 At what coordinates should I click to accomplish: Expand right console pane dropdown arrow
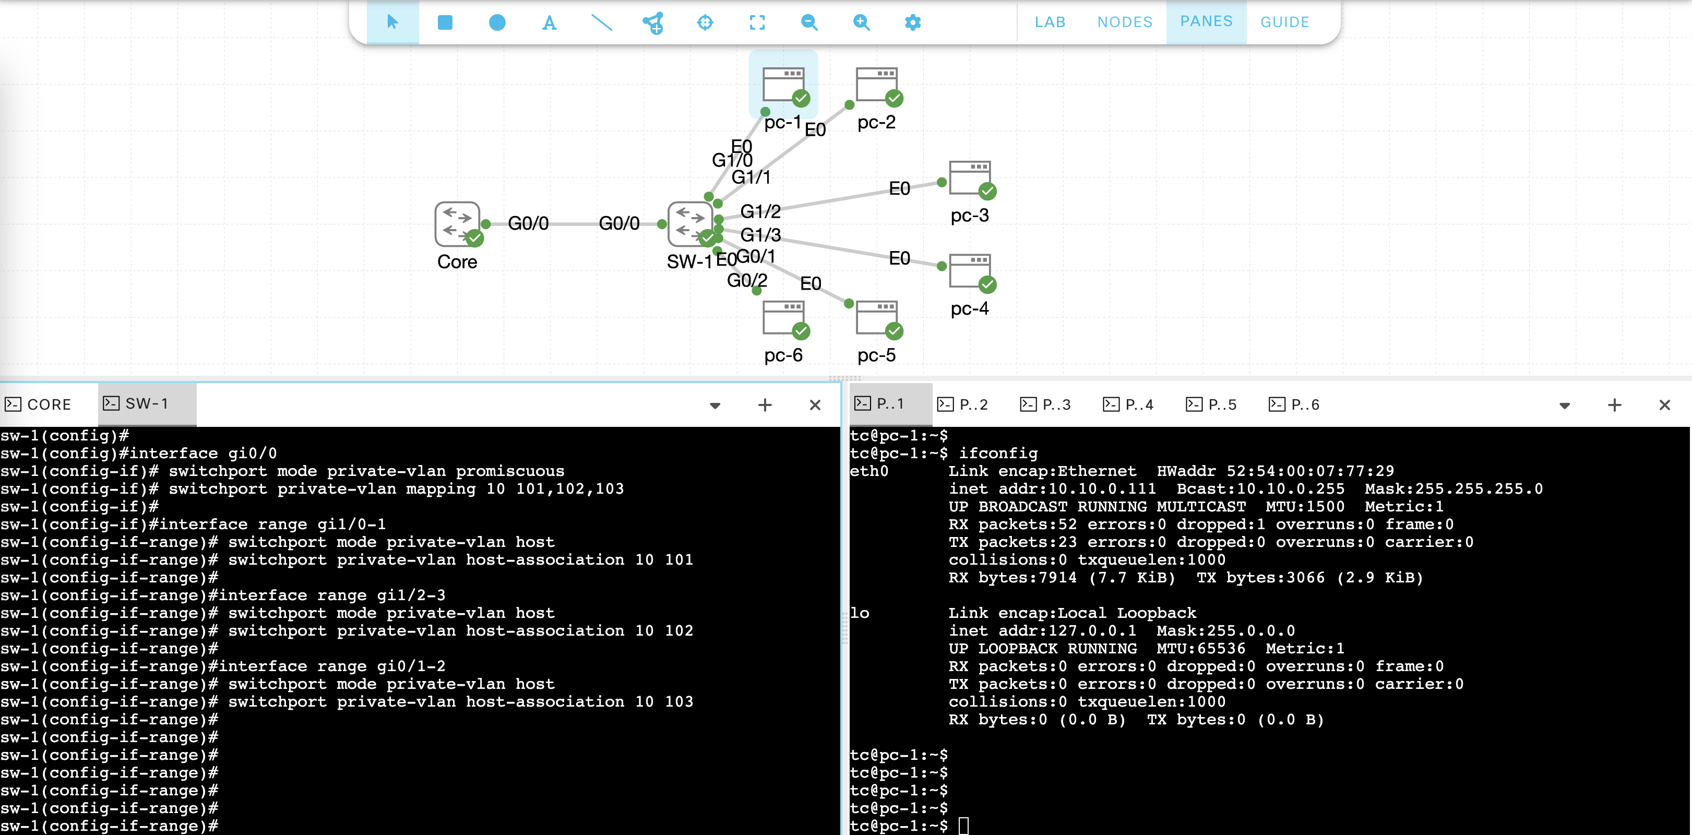coord(1564,405)
